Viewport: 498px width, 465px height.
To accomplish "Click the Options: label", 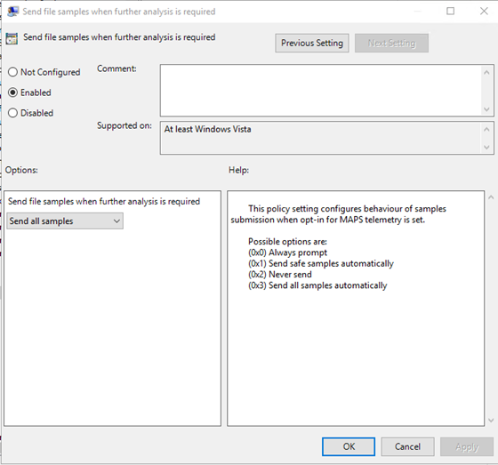I will 21,170.
